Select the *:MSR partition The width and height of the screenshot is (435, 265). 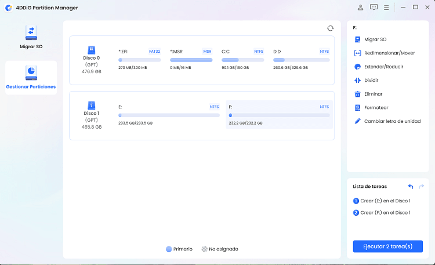tap(191, 59)
